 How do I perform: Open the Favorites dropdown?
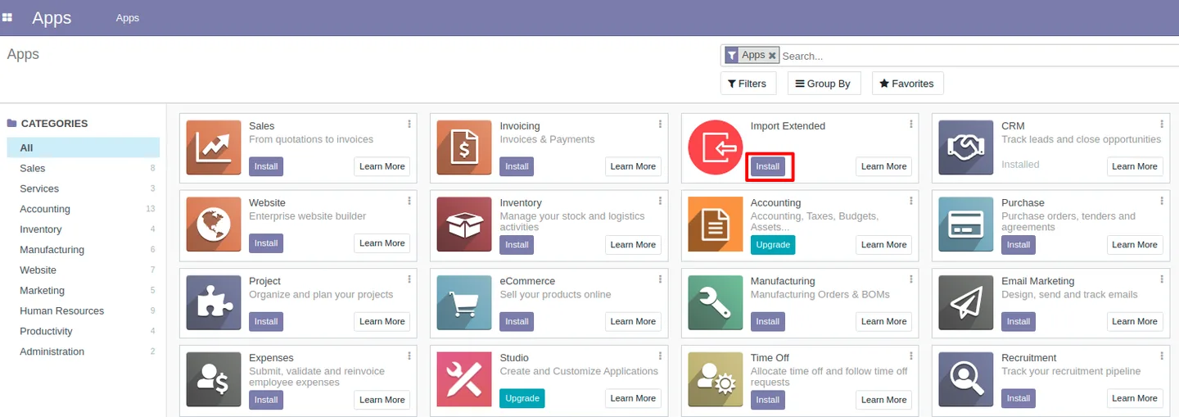pos(907,84)
